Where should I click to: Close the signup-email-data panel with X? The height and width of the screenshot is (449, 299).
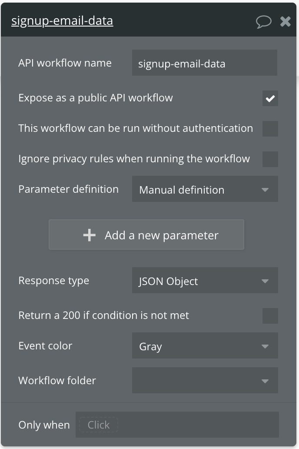coord(286,21)
